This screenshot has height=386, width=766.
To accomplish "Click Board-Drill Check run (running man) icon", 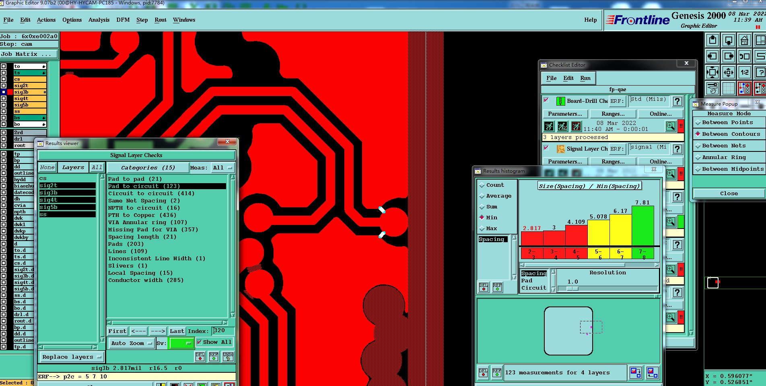I will [x=549, y=126].
